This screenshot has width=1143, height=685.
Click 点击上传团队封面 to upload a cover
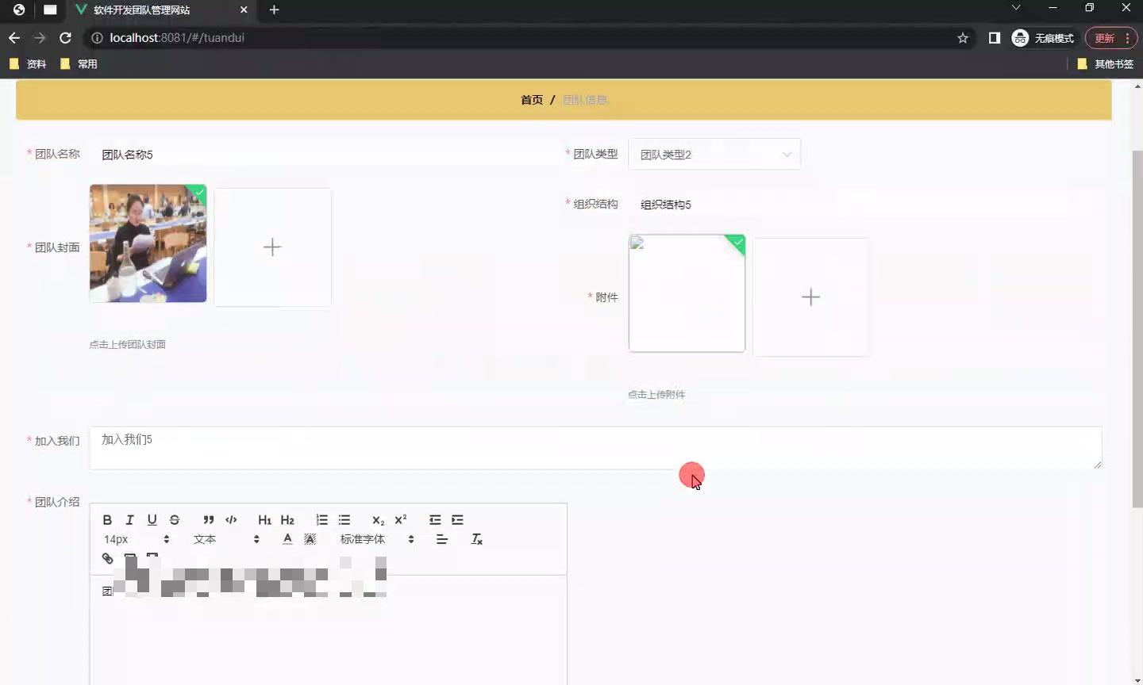pyautogui.click(x=127, y=344)
